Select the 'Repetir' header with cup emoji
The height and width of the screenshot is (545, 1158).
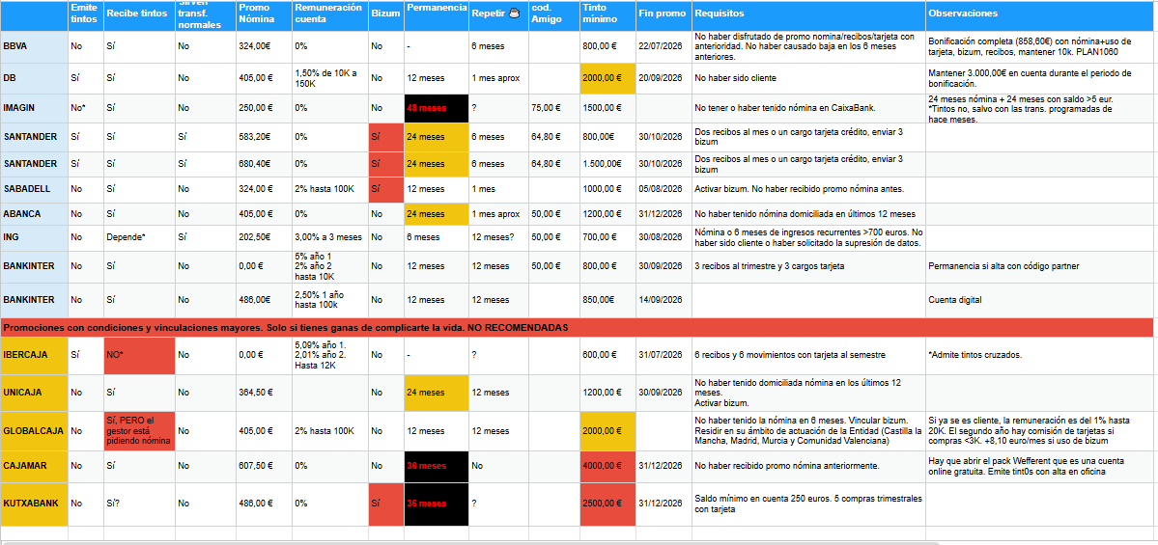tap(498, 14)
